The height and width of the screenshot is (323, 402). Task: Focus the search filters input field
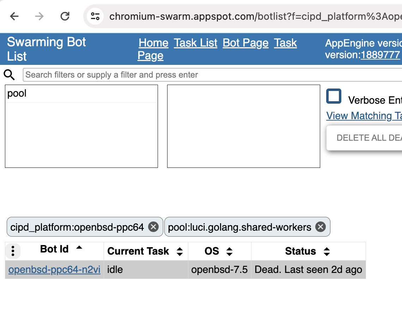pyautogui.click(x=212, y=75)
